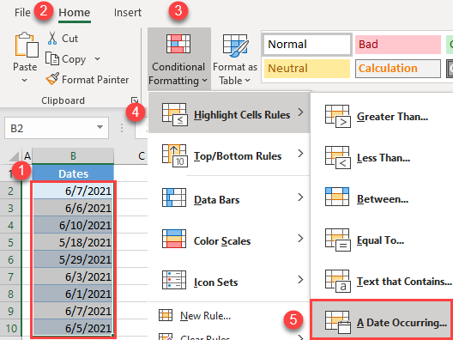Screen dimensions: 453x340
Task: Switch to the Home tab
Action: pyautogui.click(x=75, y=12)
